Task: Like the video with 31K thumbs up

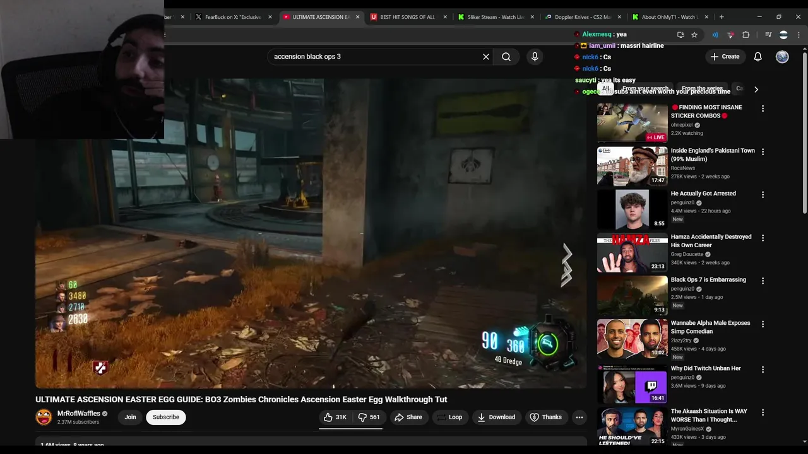Action: pos(335,417)
